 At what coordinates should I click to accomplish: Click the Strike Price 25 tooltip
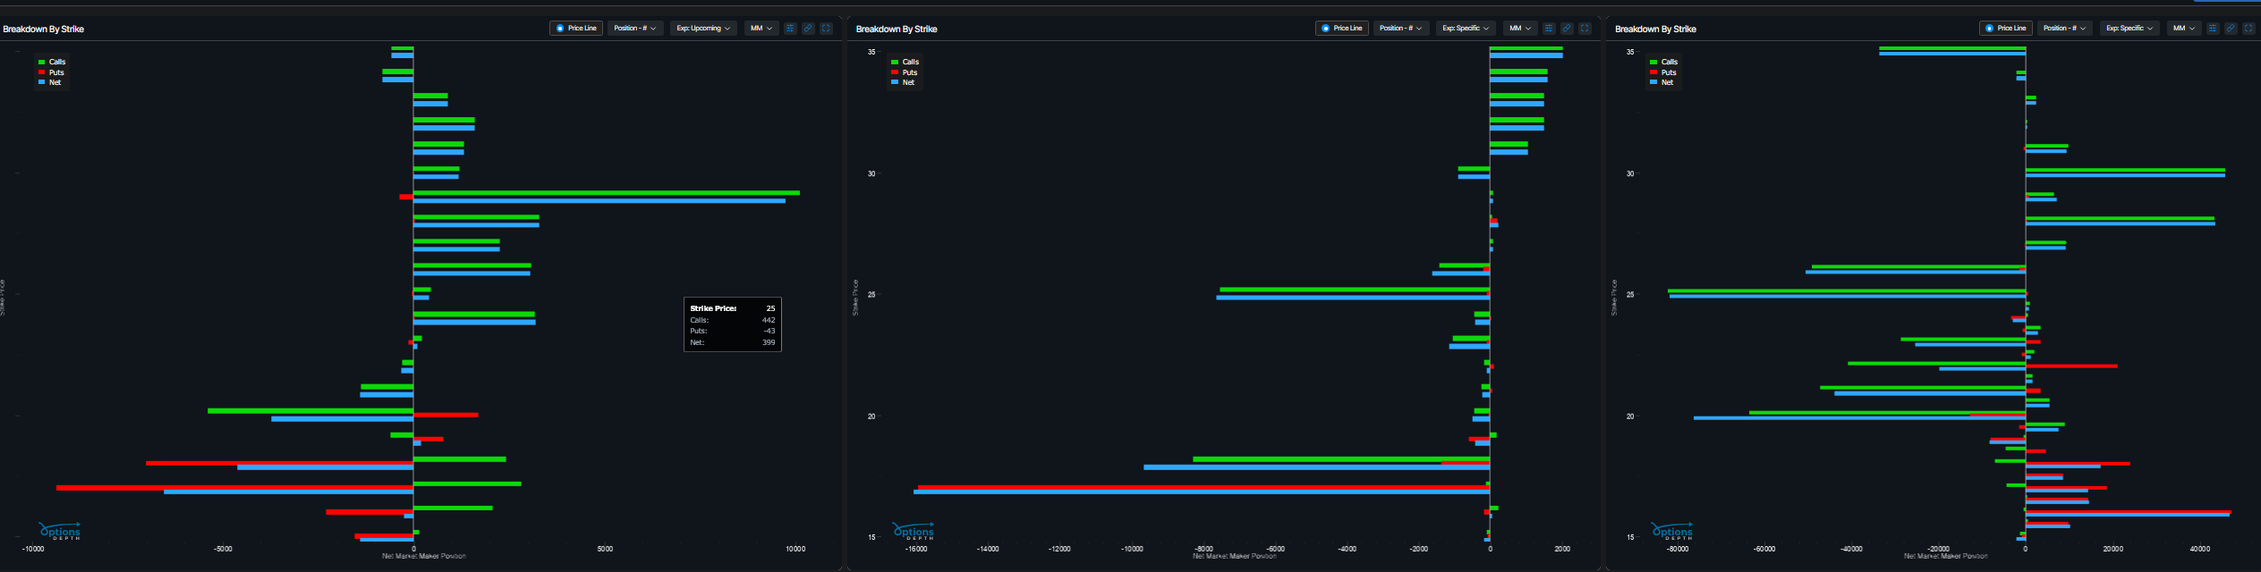[x=733, y=324]
